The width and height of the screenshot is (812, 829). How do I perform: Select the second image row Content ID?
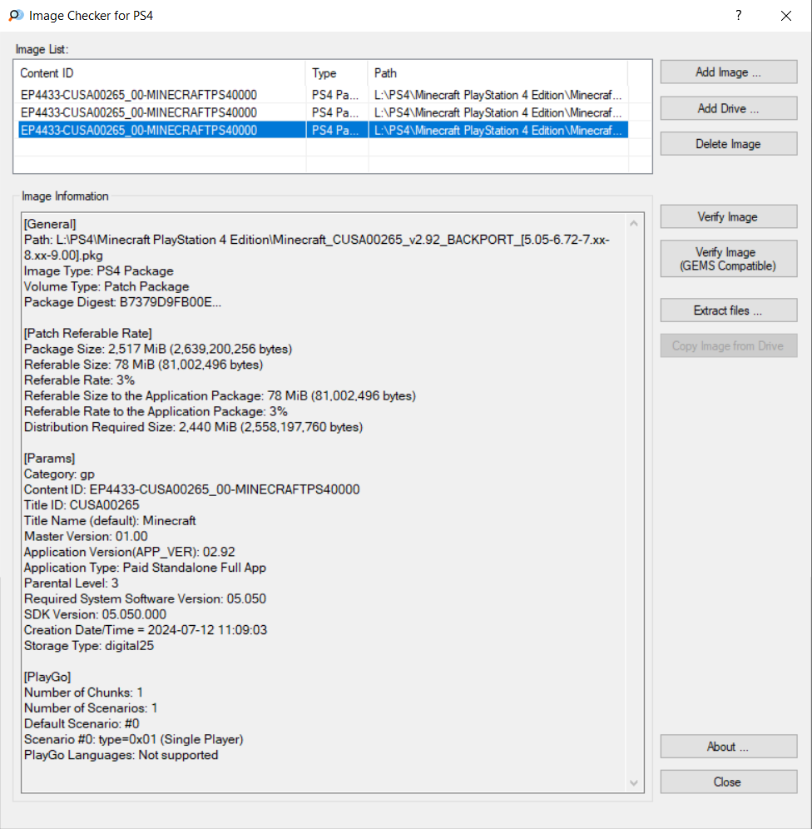tap(139, 112)
